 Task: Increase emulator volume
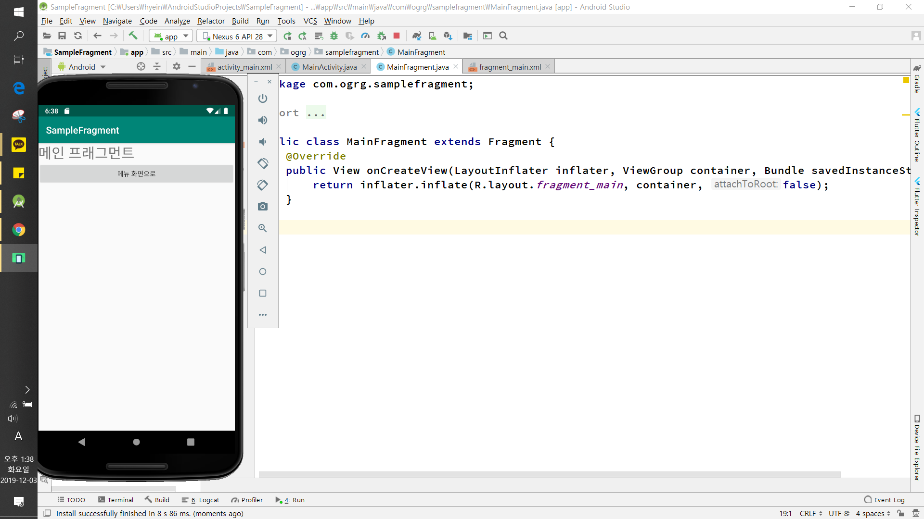(262, 120)
